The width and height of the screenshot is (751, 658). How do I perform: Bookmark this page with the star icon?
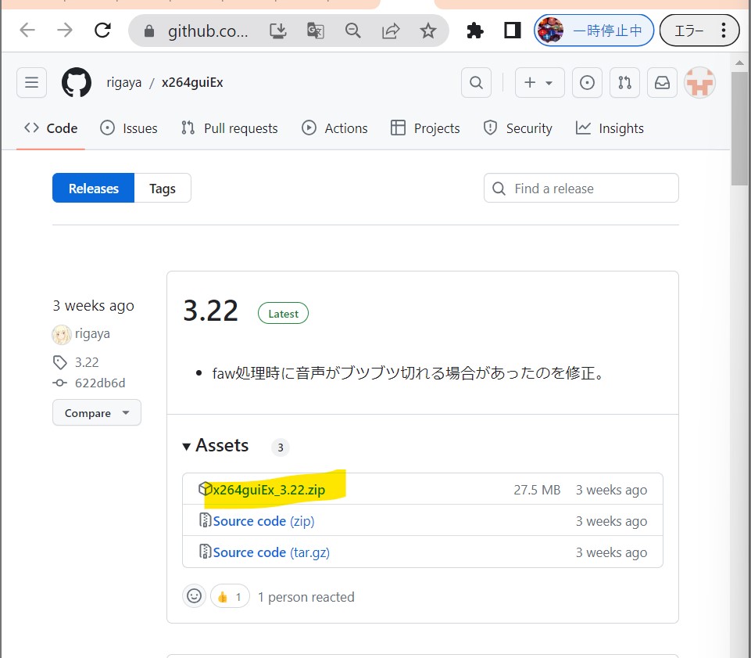tap(427, 31)
